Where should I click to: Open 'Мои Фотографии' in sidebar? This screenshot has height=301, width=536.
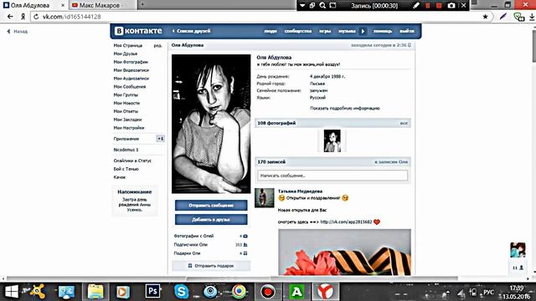click(x=131, y=62)
